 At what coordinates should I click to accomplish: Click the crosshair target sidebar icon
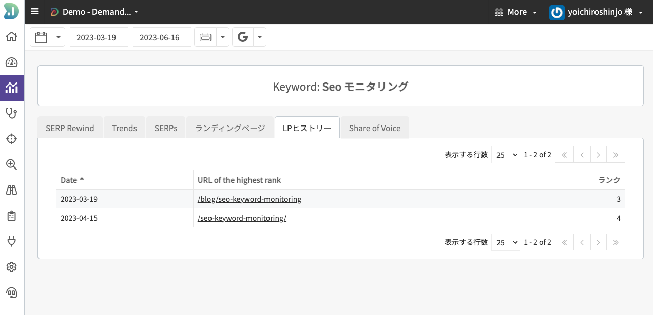click(x=11, y=139)
